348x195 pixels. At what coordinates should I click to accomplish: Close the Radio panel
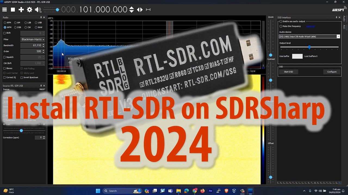(44, 17)
